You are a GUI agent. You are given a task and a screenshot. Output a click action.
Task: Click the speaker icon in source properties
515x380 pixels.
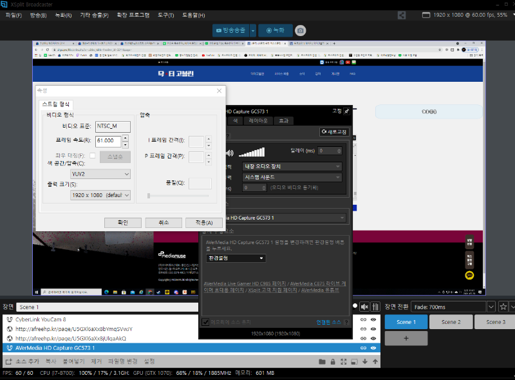pyautogui.click(x=230, y=153)
